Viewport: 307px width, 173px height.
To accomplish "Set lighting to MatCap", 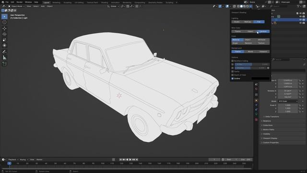I will [x=248, y=22].
